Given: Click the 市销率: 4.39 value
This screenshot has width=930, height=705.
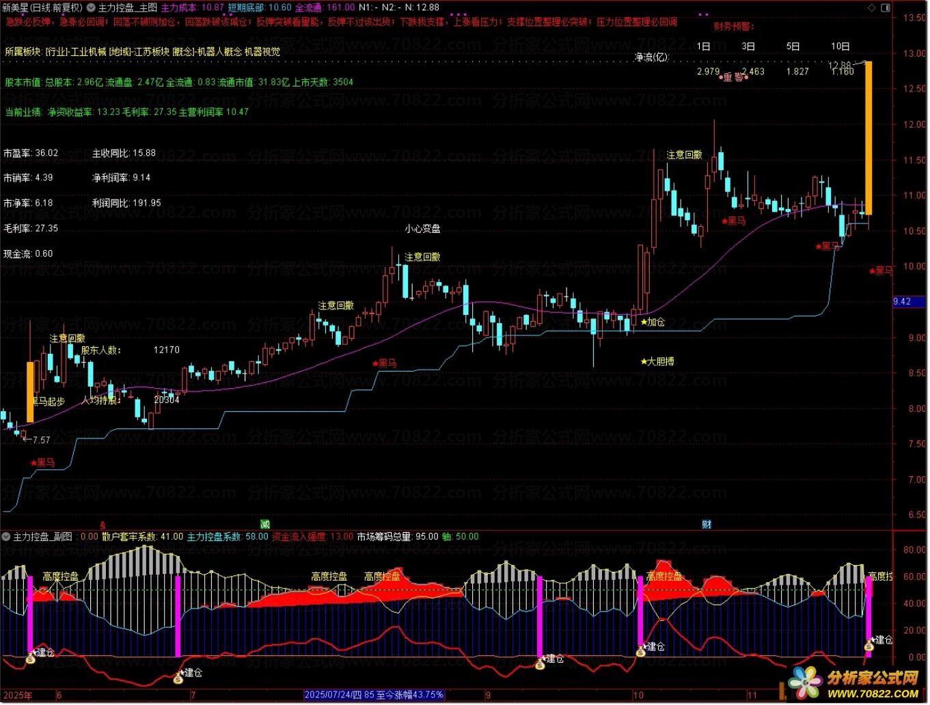Looking at the screenshot, I should tap(28, 178).
